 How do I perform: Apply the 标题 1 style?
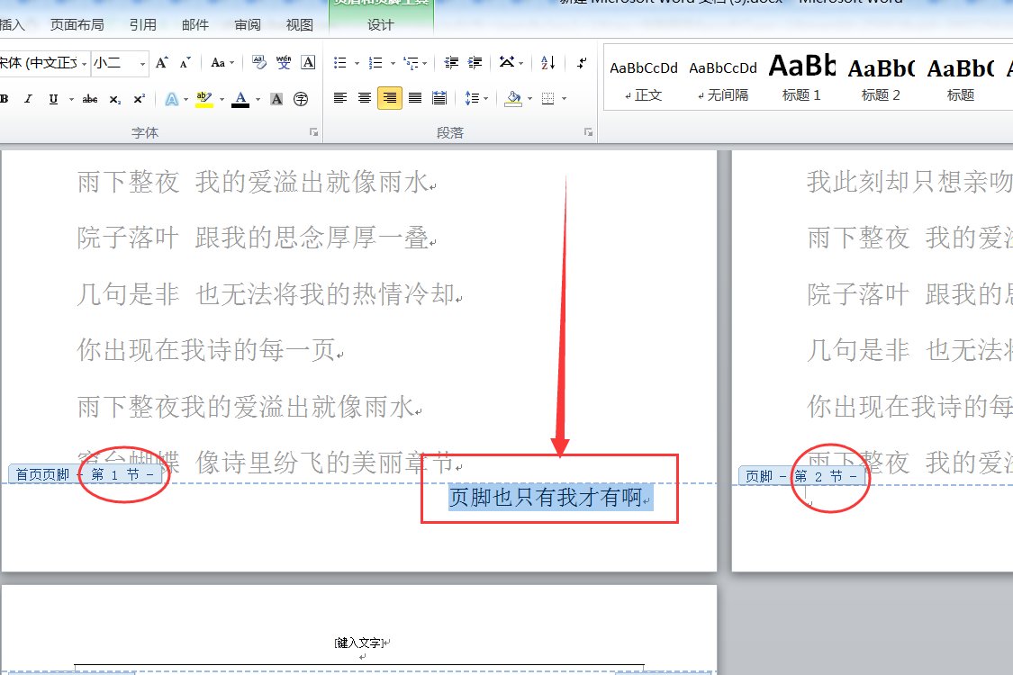pyautogui.click(x=801, y=76)
